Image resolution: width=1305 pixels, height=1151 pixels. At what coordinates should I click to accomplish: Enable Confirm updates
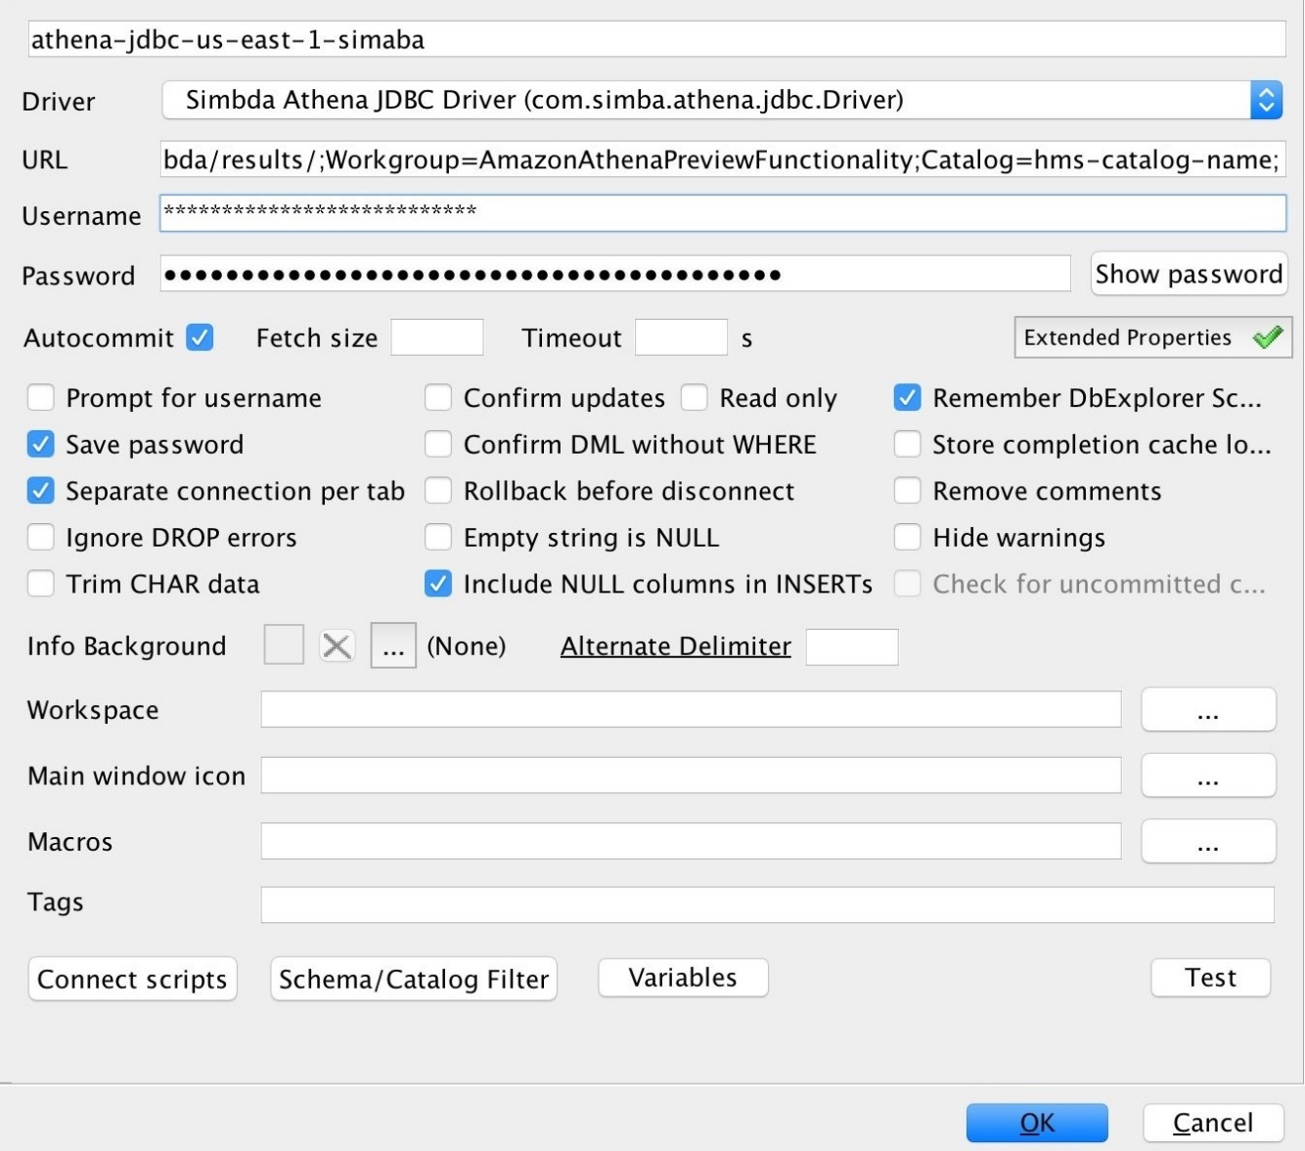click(438, 398)
